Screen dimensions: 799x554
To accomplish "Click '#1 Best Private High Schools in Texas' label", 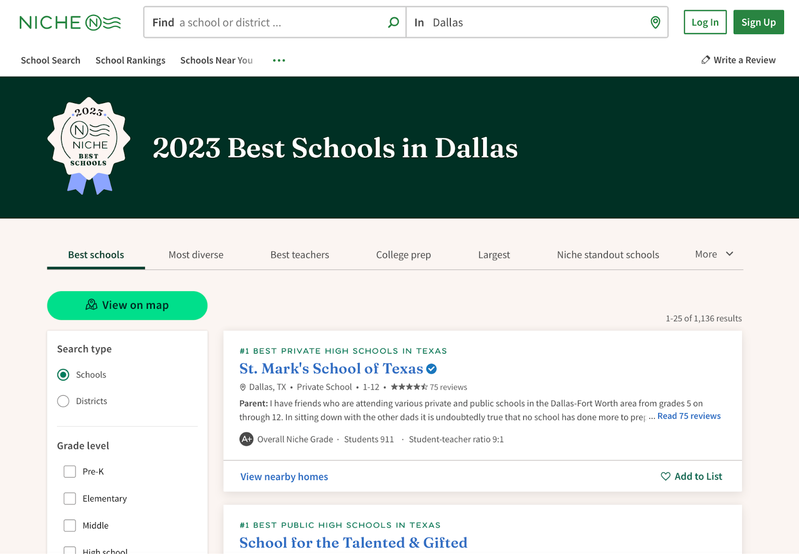I will pyautogui.click(x=343, y=351).
